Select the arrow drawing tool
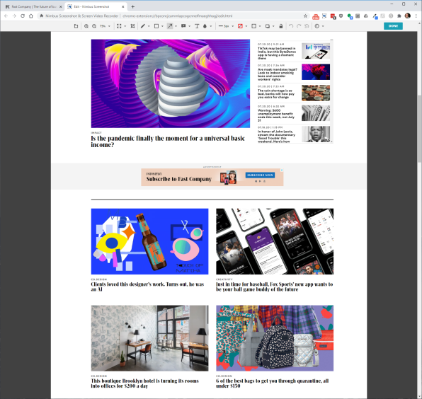Screen dimensions: 422x399 coord(170,26)
